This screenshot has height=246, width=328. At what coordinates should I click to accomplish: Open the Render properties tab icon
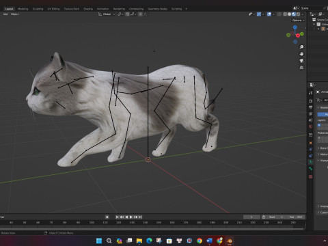coord(311,100)
